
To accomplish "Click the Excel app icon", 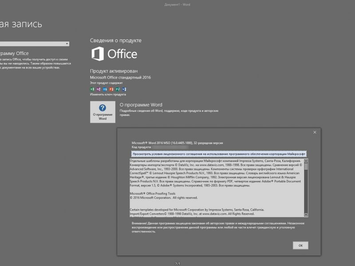I will [x=92, y=89].
